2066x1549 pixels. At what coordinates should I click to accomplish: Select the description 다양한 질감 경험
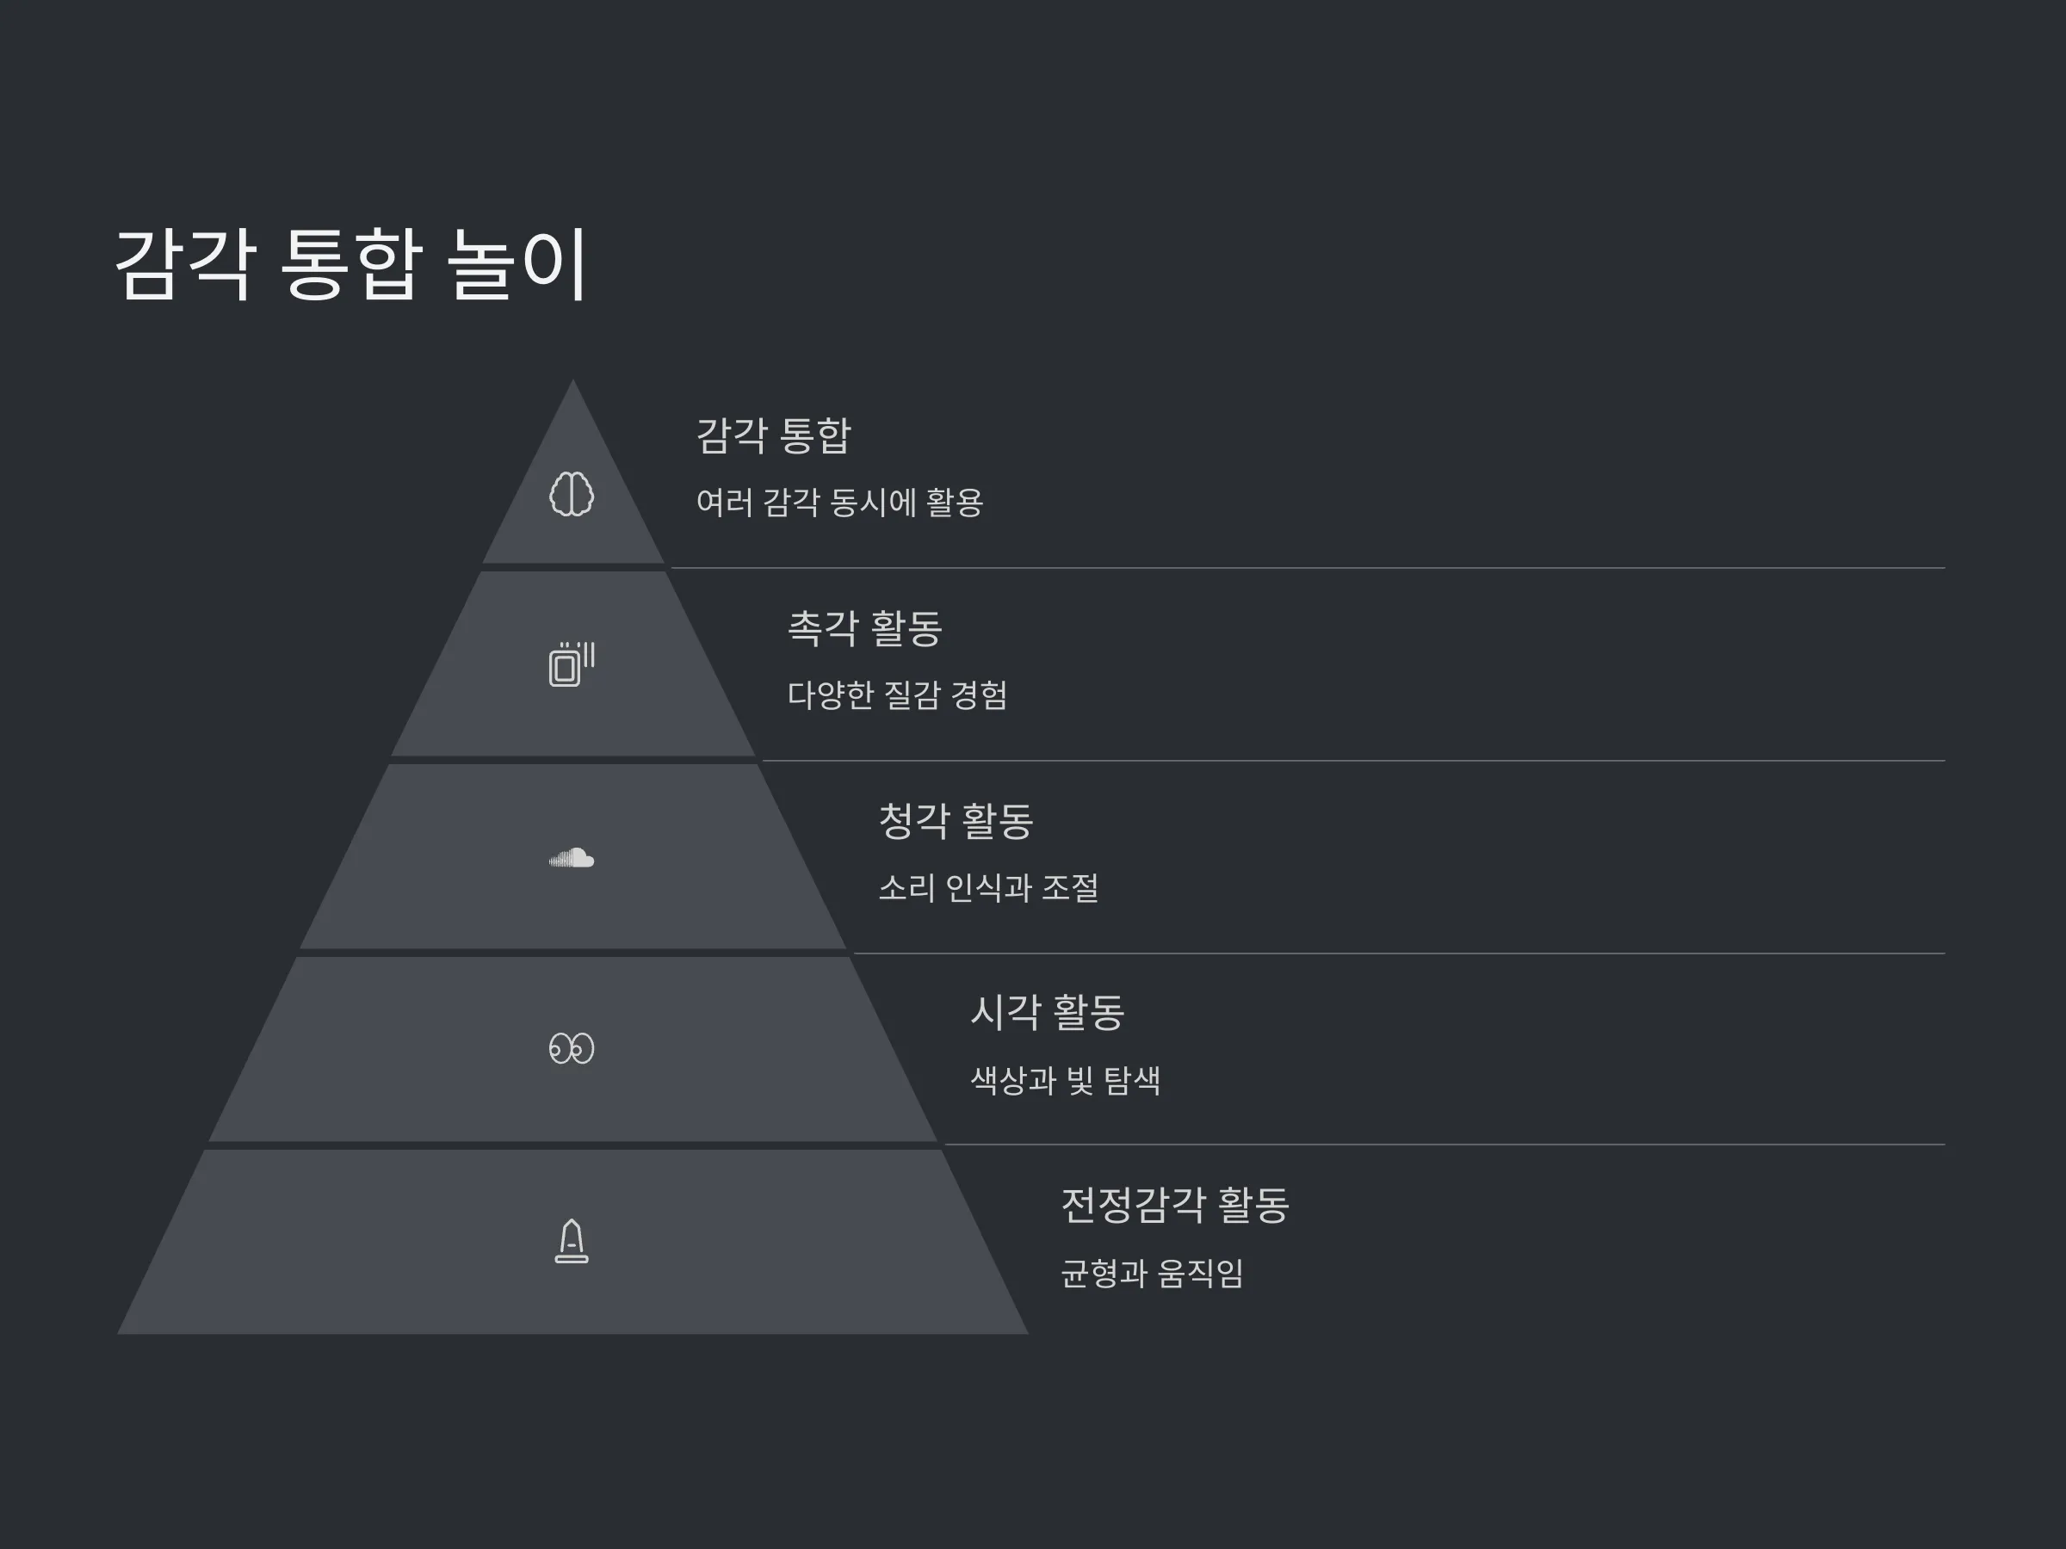click(x=898, y=694)
